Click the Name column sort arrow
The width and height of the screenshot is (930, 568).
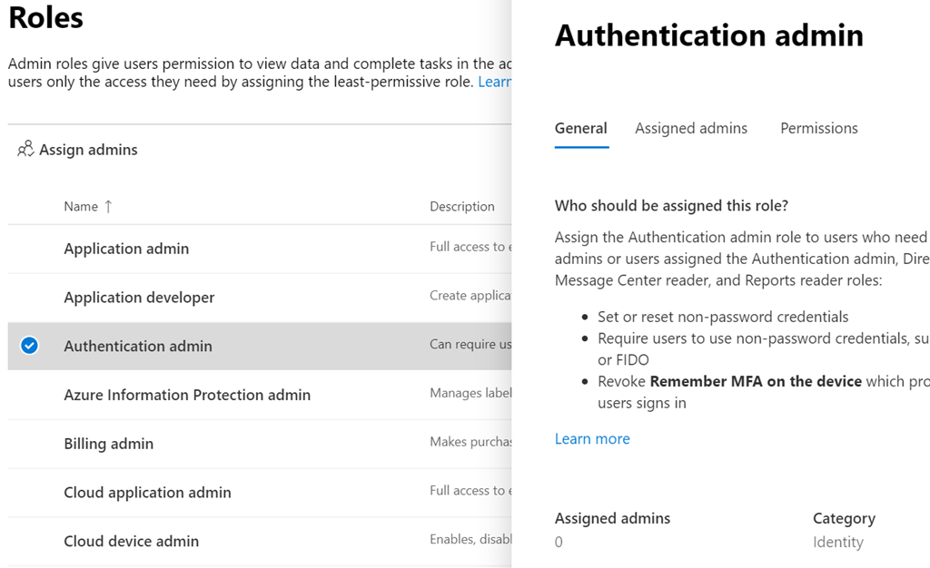coord(109,207)
